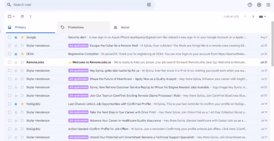Click the Jul 18 date entry

point(264,121)
